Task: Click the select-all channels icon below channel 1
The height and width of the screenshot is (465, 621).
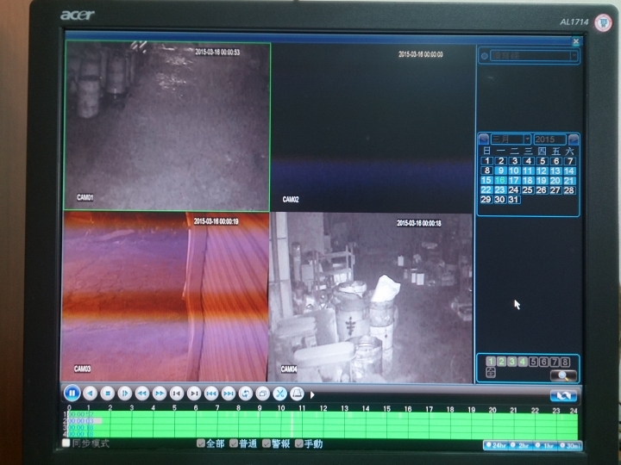Action: (491, 372)
